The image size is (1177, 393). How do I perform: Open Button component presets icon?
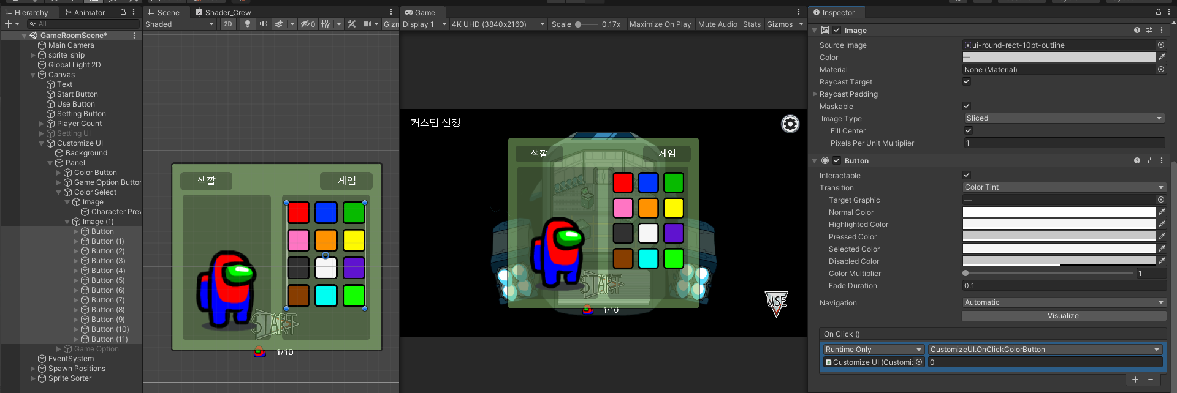(1149, 160)
